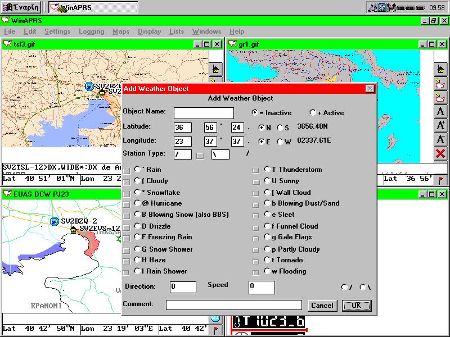Click Cancel in Add Weather Object dialog
The image size is (450, 337).
click(322, 306)
